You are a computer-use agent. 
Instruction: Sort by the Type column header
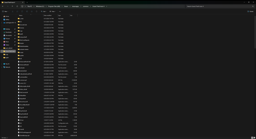point(63,16)
